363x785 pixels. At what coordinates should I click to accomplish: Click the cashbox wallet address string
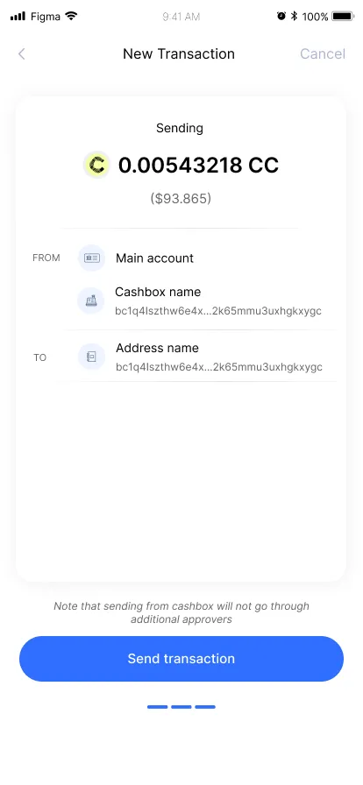[x=218, y=311]
